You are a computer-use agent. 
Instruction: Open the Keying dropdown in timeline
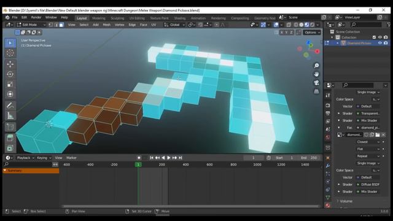click(x=44, y=158)
